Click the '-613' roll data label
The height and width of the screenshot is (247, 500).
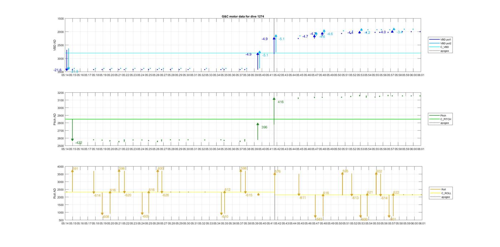(x=355, y=198)
